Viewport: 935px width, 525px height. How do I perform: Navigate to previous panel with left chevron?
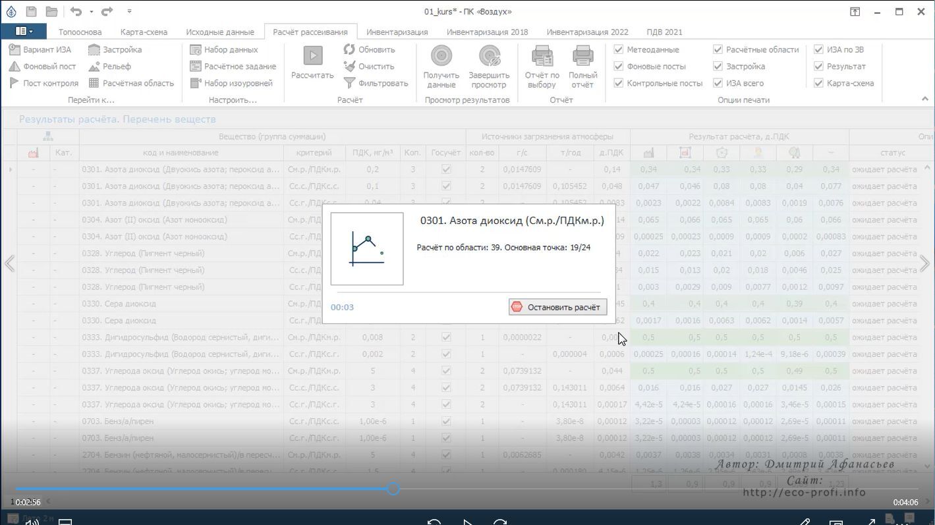click(9, 263)
